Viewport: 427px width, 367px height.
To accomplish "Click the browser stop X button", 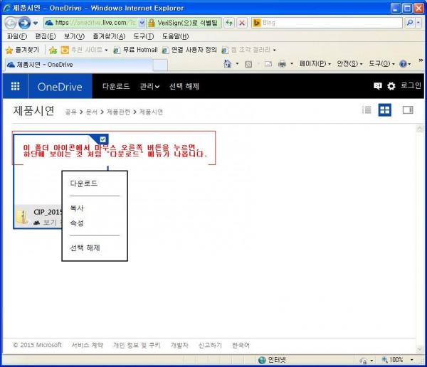I will tap(242, 23).
